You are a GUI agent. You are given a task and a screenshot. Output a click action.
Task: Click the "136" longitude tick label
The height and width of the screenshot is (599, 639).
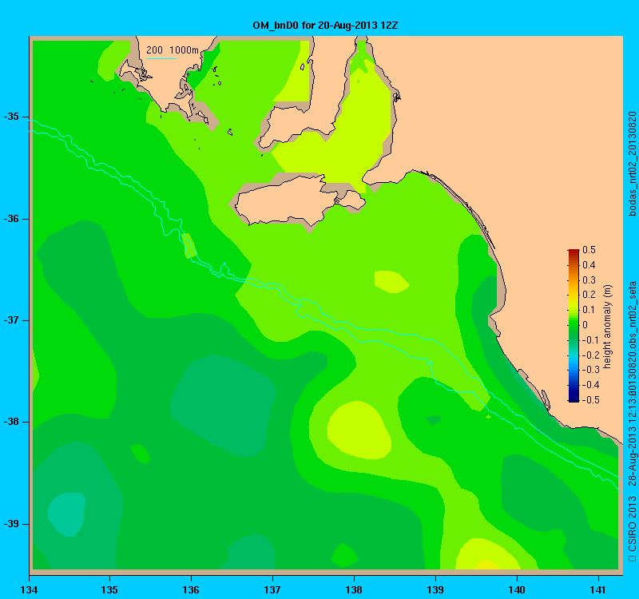click(x=191, y=590)
